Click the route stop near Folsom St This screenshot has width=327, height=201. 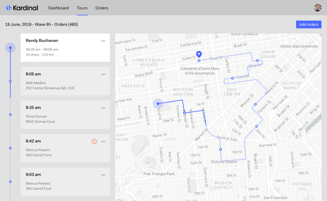pyautogui.click(x=255, y=104)
